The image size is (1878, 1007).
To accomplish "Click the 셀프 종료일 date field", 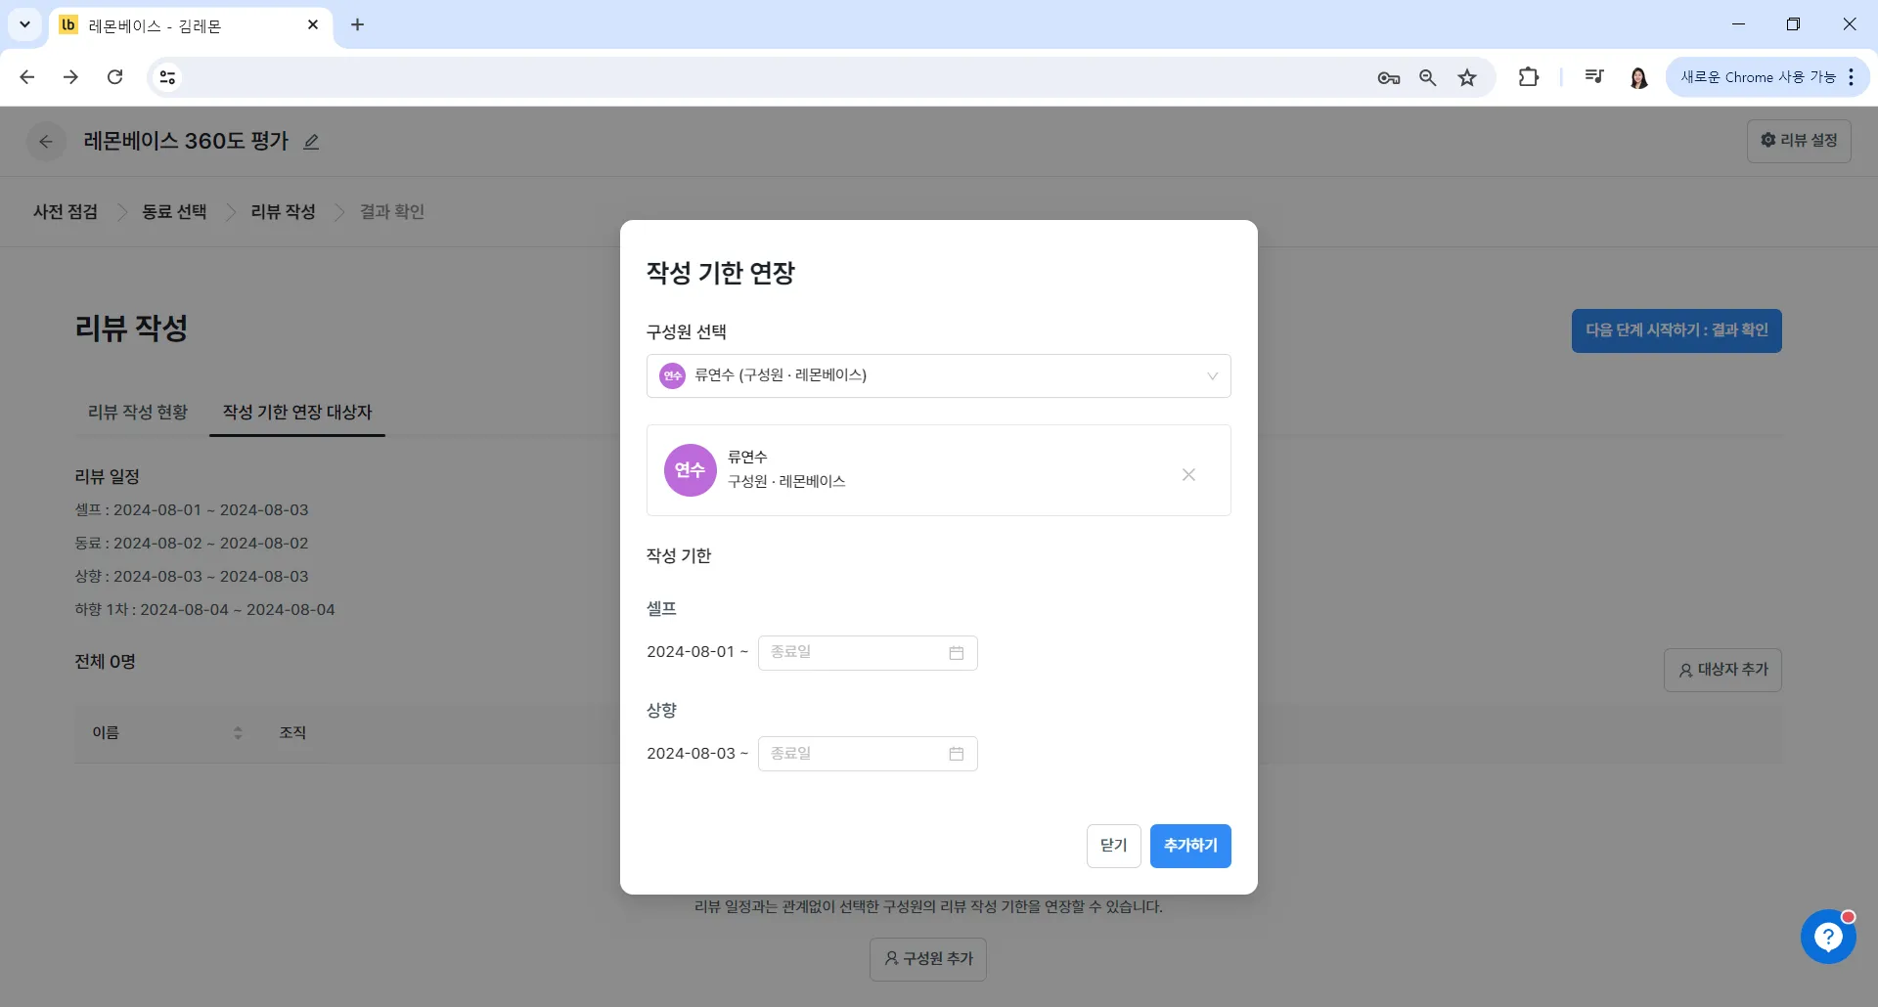I will [x=868, y=653].
